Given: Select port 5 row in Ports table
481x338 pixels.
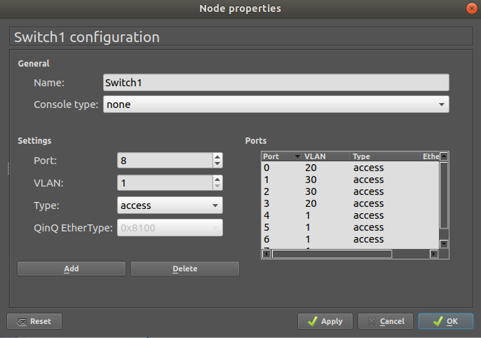Looking at the screenshot, I should point(351,228).
